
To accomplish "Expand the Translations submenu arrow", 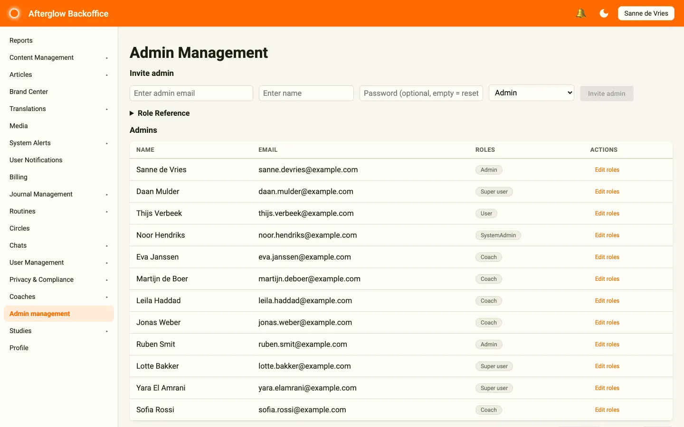I will (x=107, y=109).
